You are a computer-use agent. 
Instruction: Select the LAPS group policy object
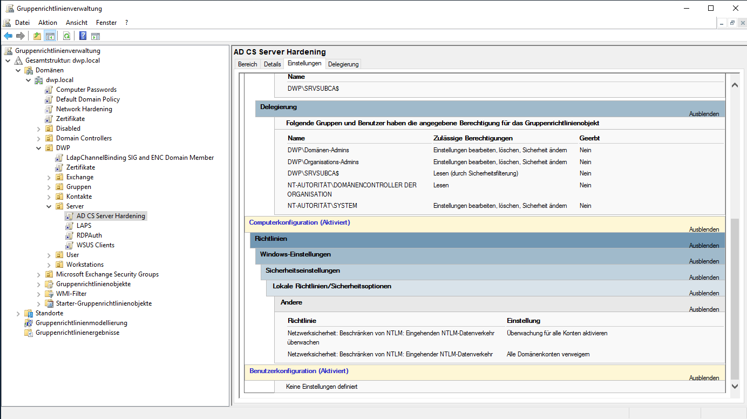(84, 226)
